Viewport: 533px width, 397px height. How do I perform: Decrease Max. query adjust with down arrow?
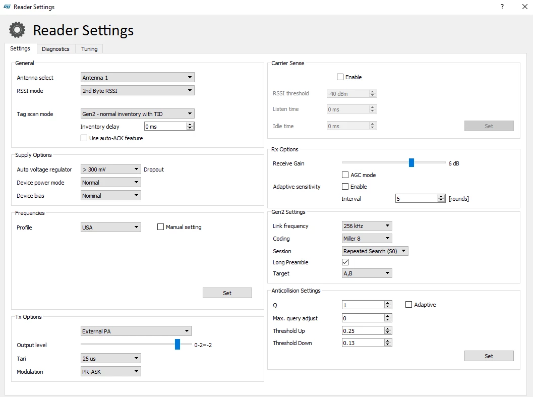pos(387,320)
